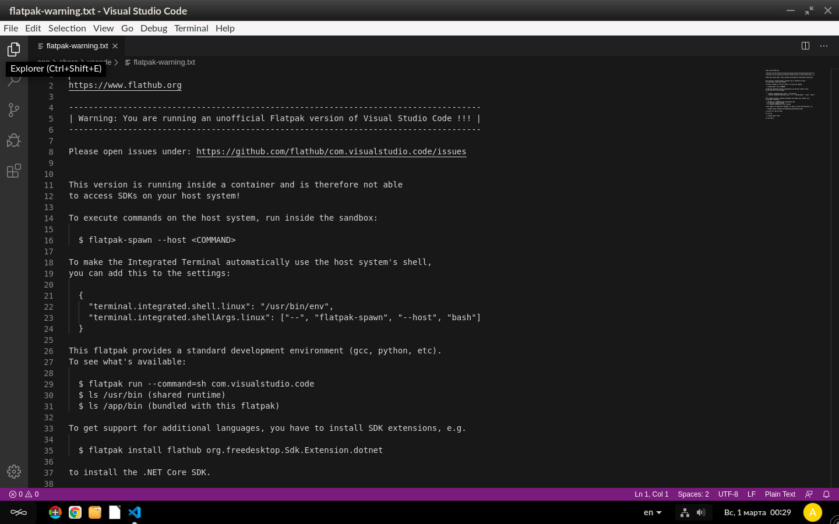This screenshot has width=839, height=524.
Task: Click line number 33 in the gutter
Action: point(48,429)
